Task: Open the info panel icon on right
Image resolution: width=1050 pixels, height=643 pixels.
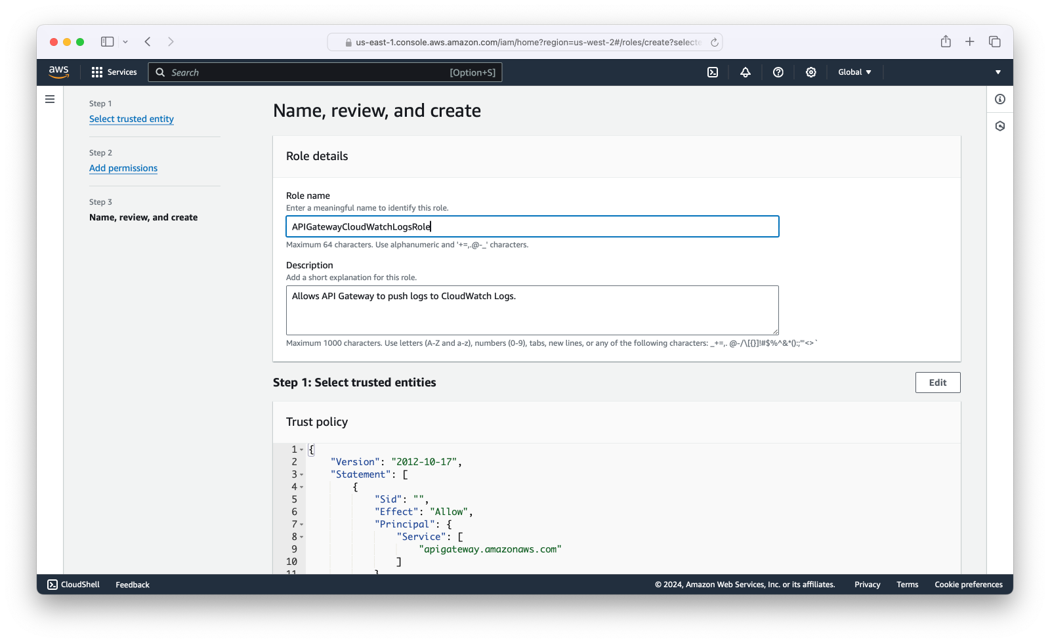Action: coord(1000,99)
